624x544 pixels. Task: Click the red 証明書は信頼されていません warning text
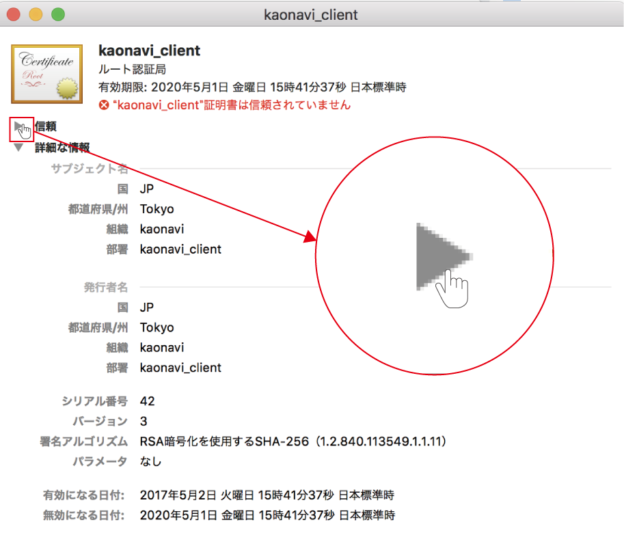click(x=232, y=105)
